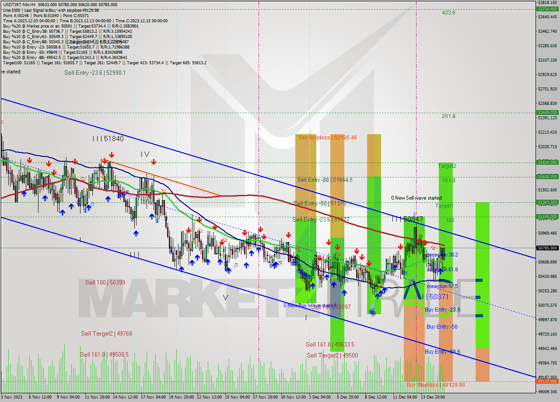This screenshot has height=402, width=560.
Task: Click the green 51655.700 price tag
Action: tap(547, 177)
